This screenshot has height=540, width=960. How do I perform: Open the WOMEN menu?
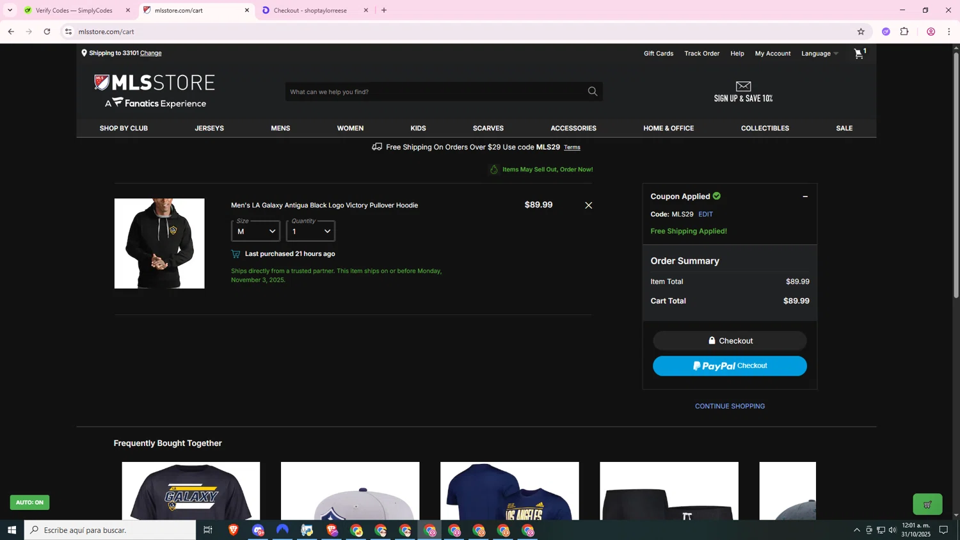coord(350,128)
